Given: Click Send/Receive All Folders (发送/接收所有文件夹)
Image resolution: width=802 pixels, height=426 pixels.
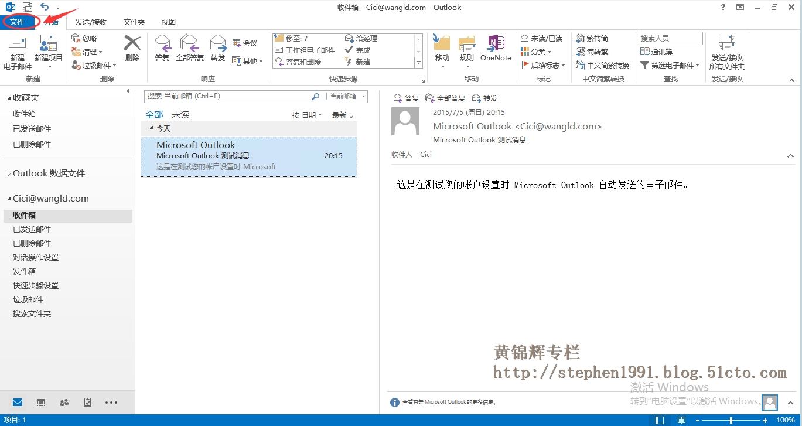Looking at the screenshot, I should click(x=726, y=53).
